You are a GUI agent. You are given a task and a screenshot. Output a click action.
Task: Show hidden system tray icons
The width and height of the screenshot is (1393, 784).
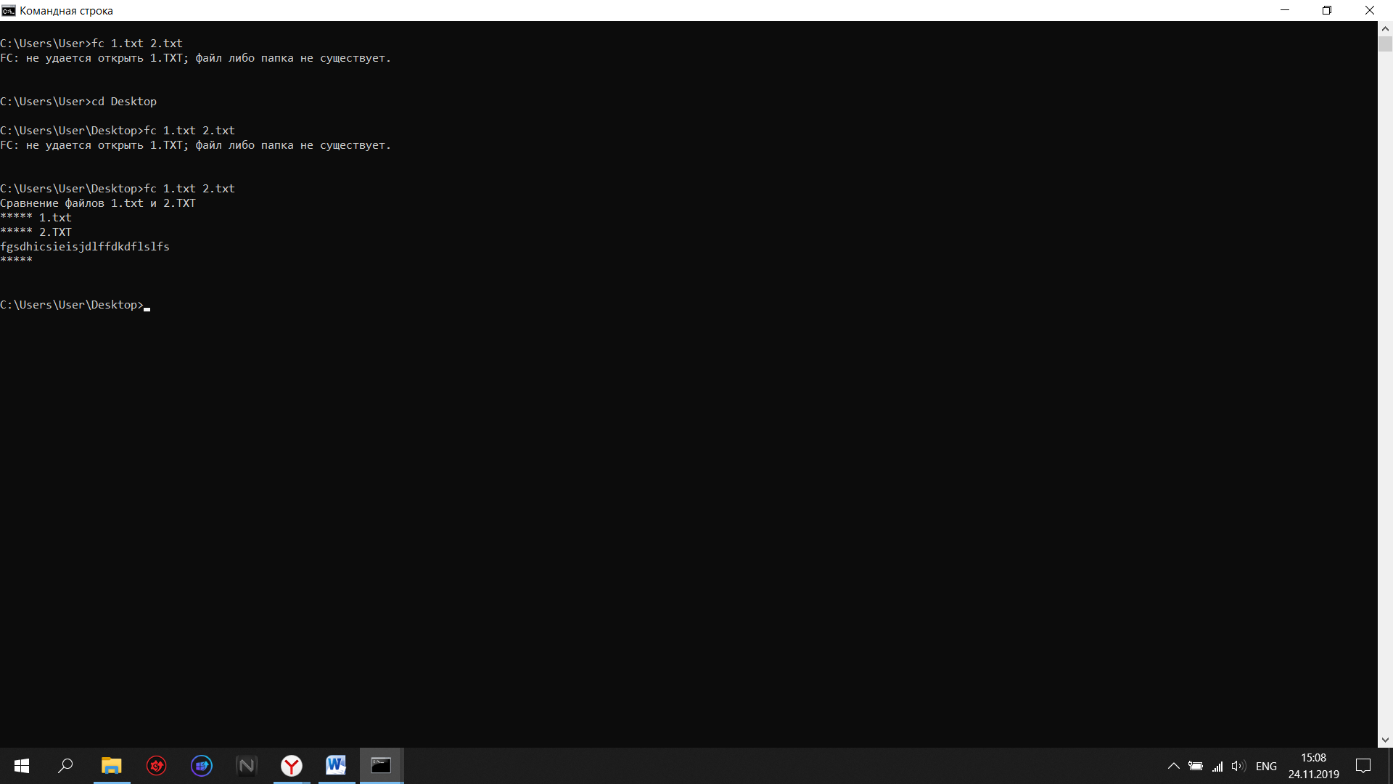click(1173, 766)
